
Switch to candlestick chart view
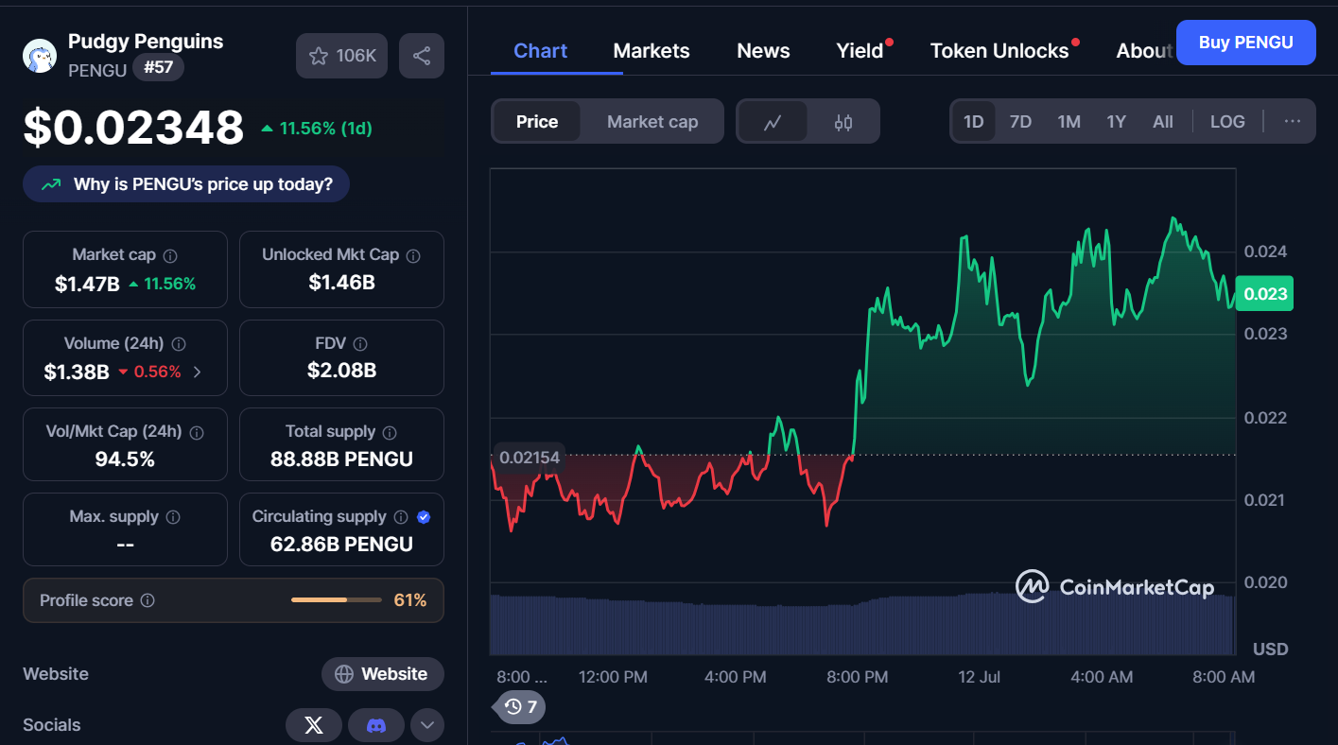pos(843,122)
